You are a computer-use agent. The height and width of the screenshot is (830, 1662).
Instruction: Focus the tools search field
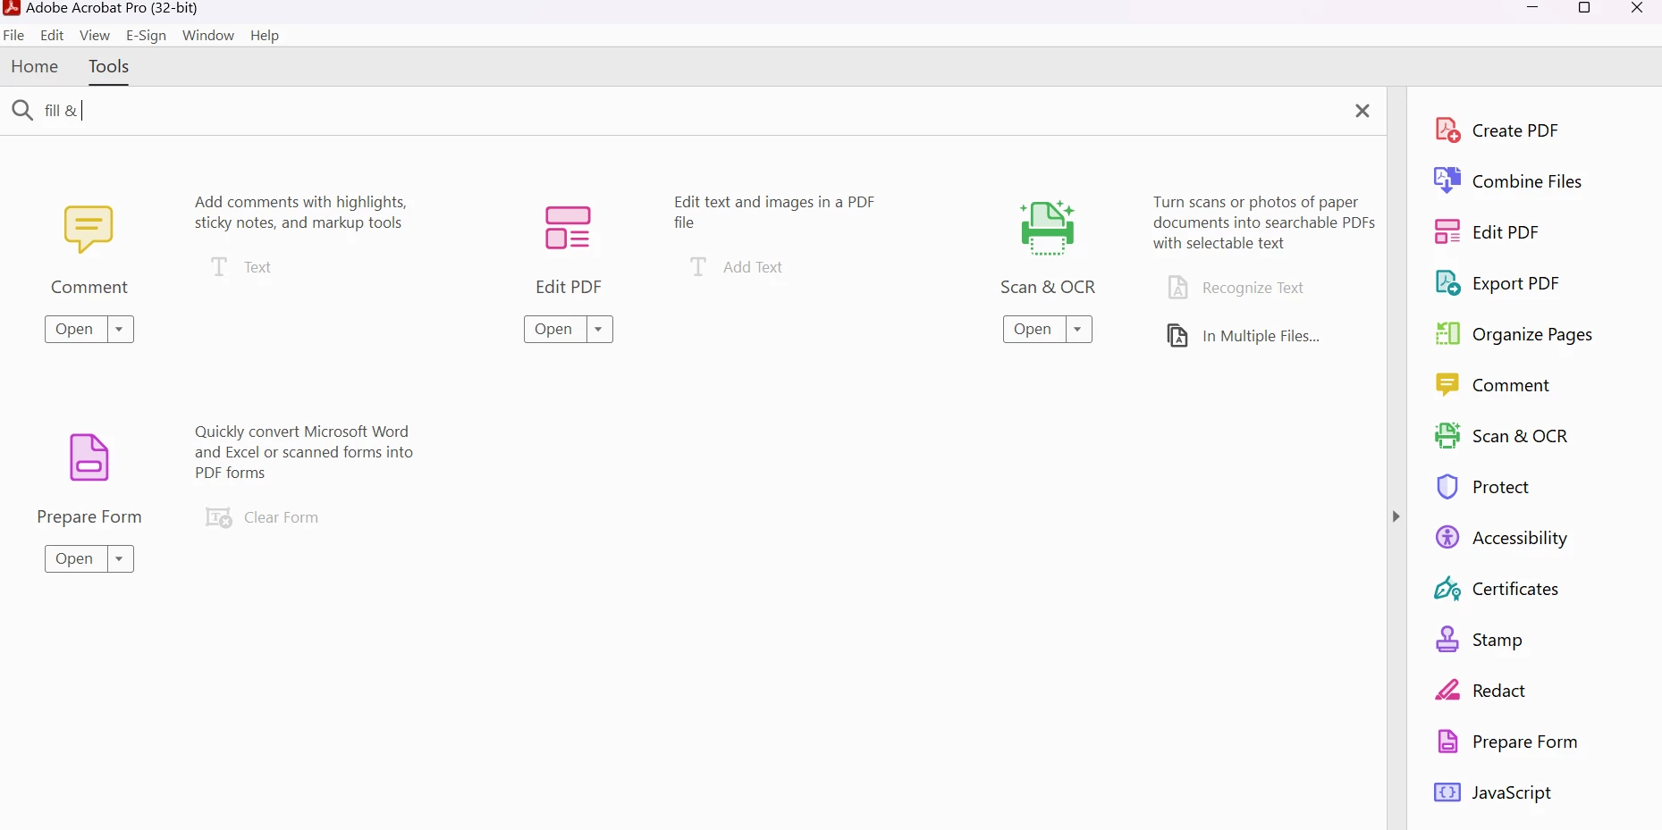[693, 111]
